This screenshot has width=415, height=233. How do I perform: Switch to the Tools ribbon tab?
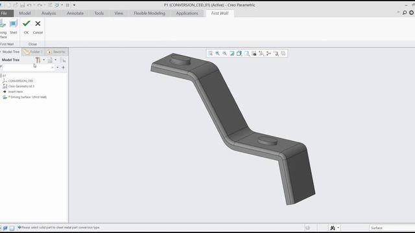[99, 13]
